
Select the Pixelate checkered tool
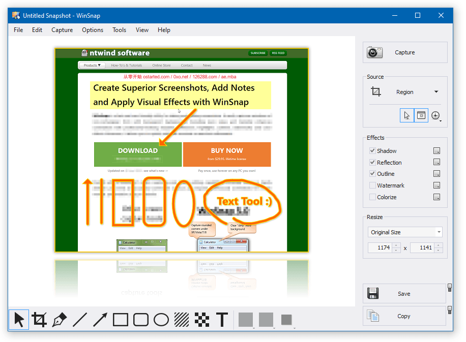coord(202,320)
